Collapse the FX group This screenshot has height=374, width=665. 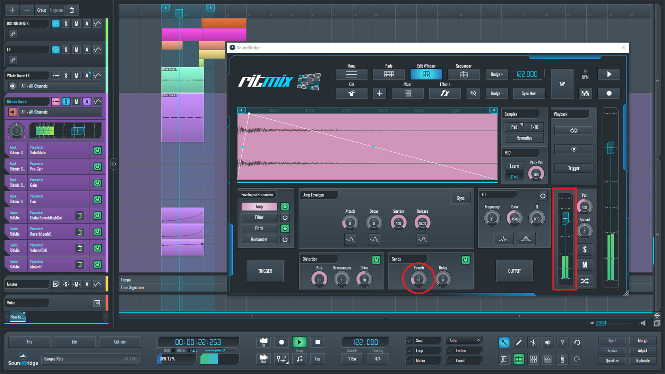pos(55,50)
